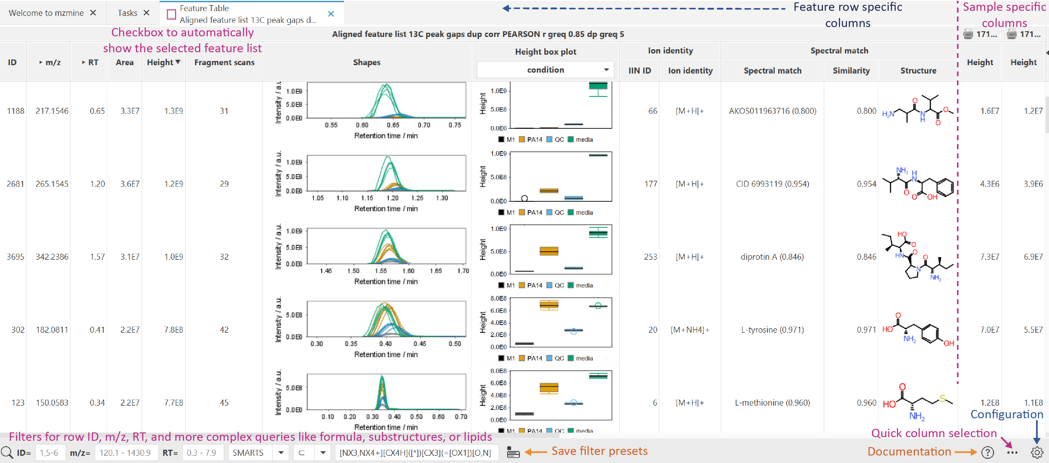
Task: Click the first raw data file icon in the sample column headers
Action: (968, 34)
